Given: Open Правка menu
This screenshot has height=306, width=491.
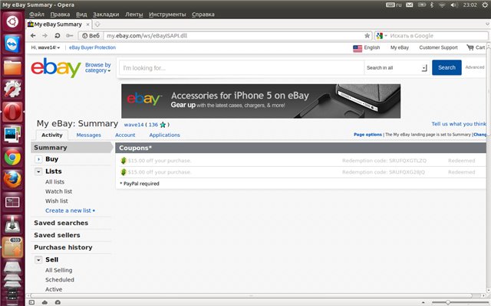Looking at the screenshot, I should (60, 15).
